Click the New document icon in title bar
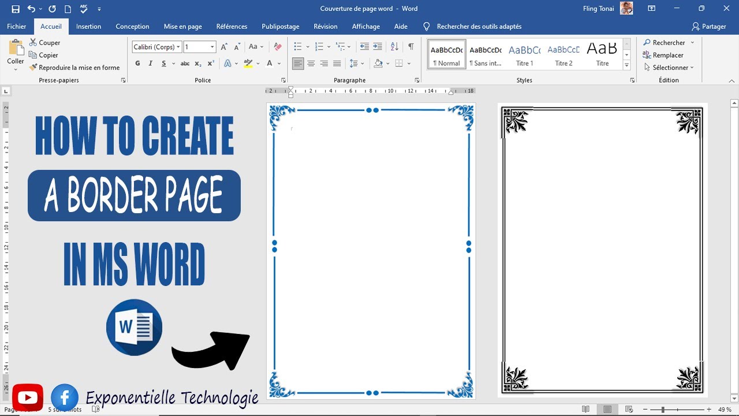The image size is (739, 416). (x=68, y=9)
